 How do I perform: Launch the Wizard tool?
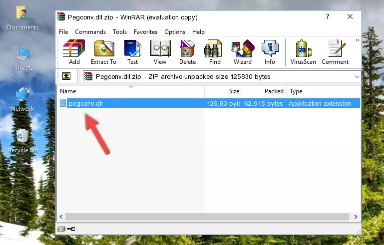click(x=243, y=52)
